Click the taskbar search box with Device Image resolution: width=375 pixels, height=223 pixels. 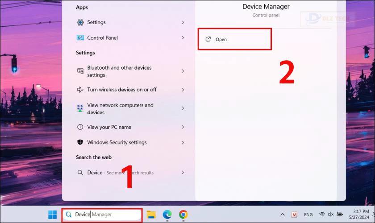102,215
